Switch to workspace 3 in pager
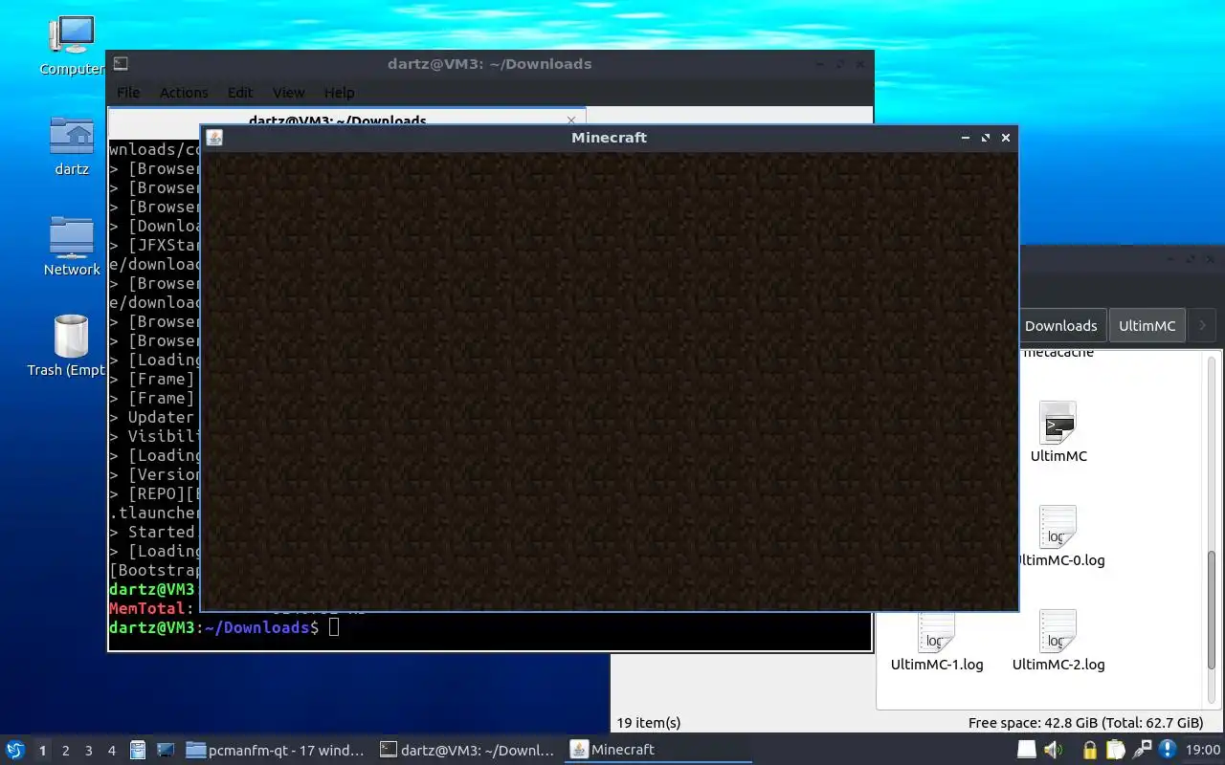Image resolution: width=1225 pixels, height=765 pixels. [89, 751]
